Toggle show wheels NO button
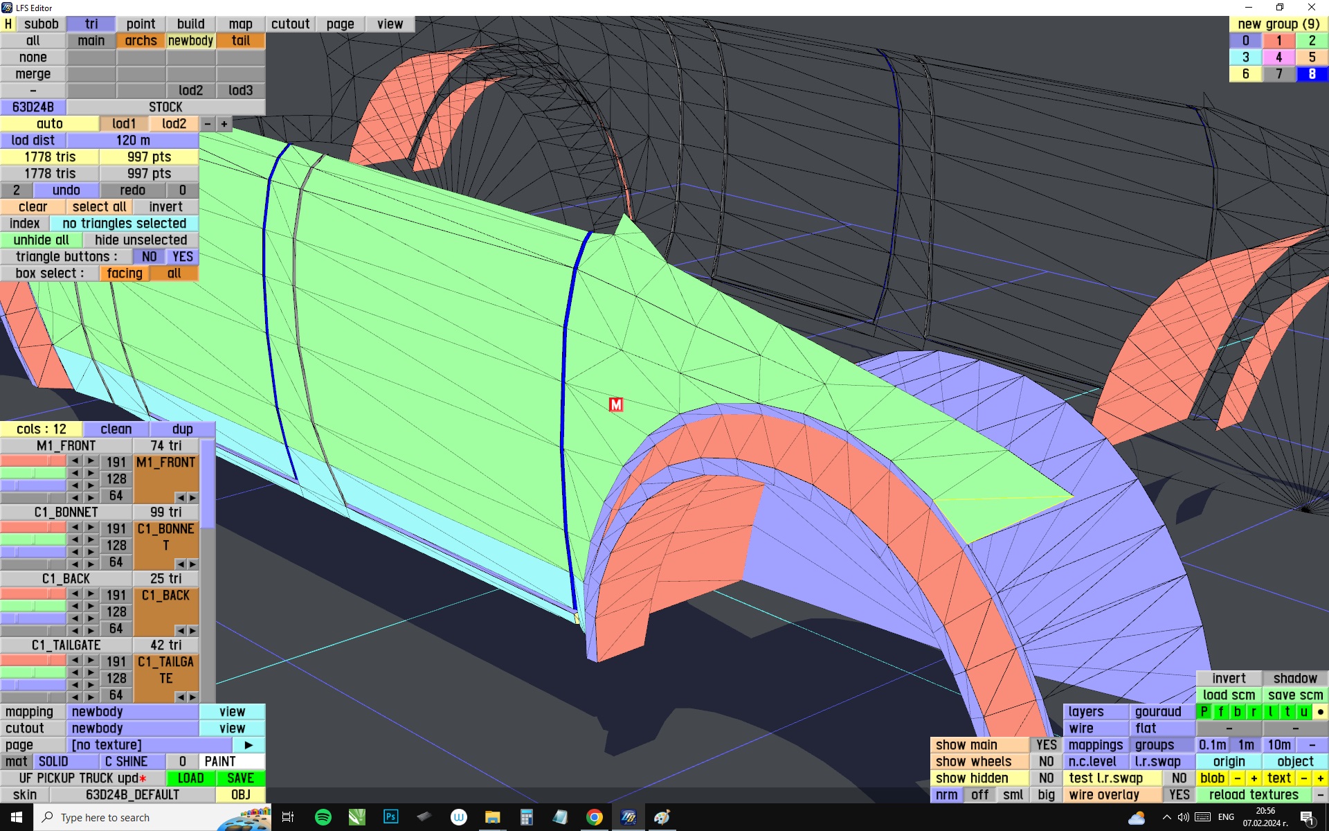Screen dimensions: 1329x831 point(1046,762)
